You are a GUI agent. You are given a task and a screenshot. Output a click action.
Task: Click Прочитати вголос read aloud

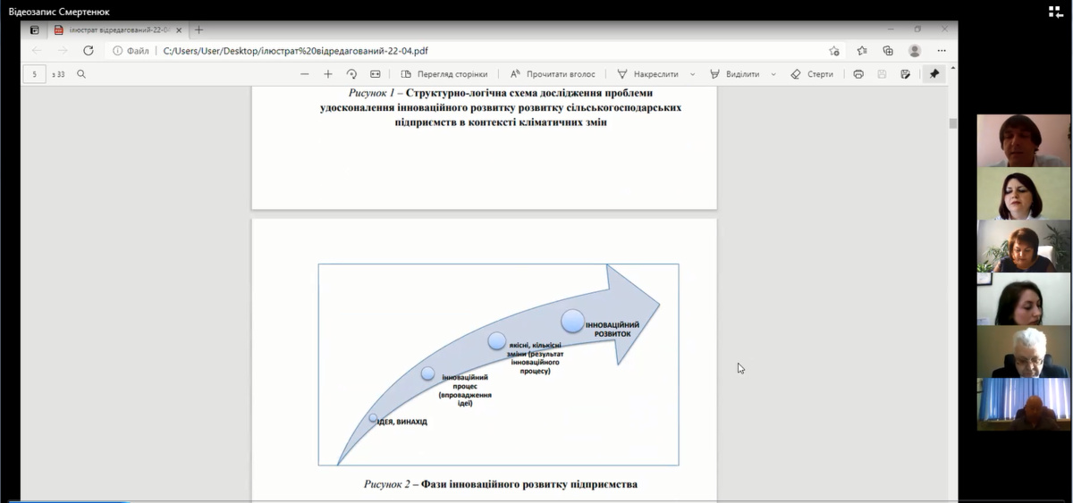552,74
